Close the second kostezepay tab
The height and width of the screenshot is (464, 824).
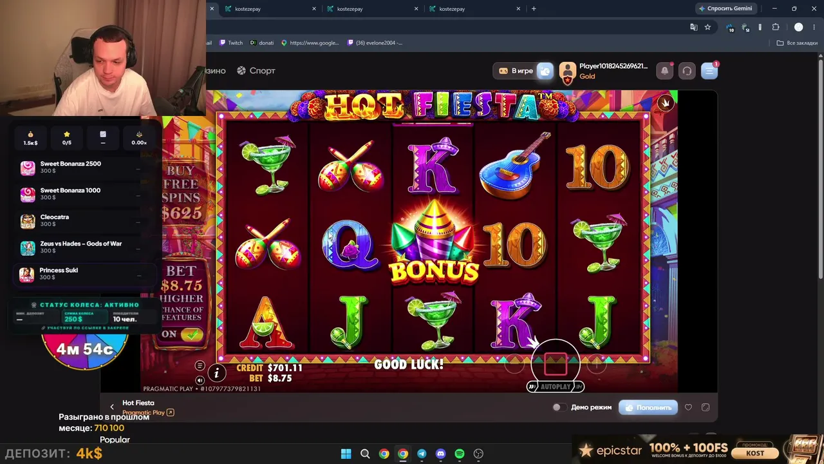click(x=417, y=9)
